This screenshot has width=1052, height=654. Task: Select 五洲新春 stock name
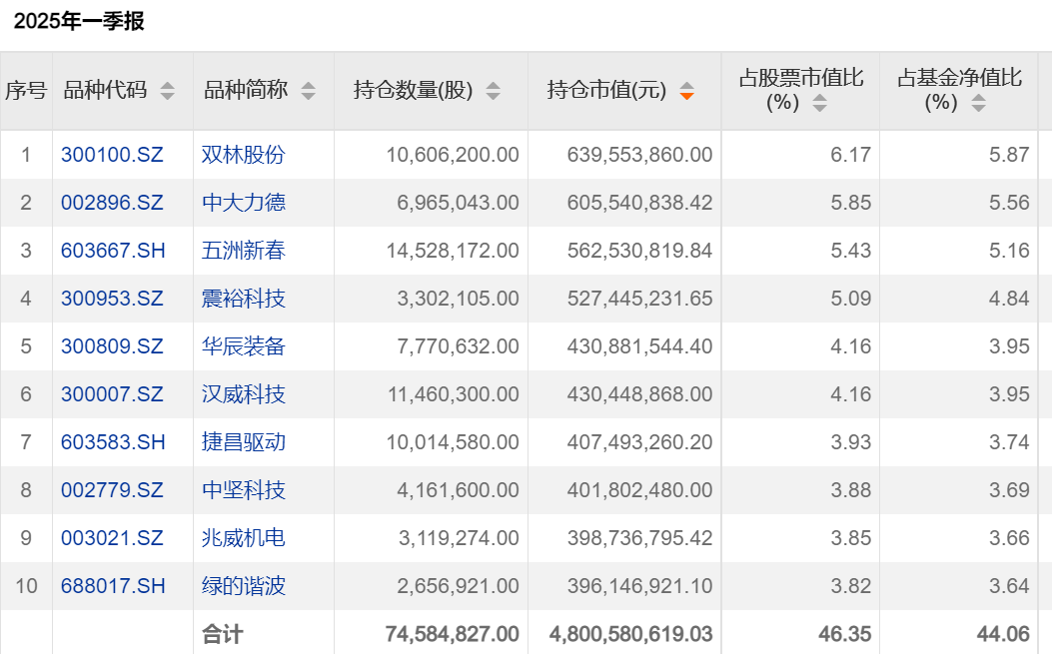(x=244, y=251)
